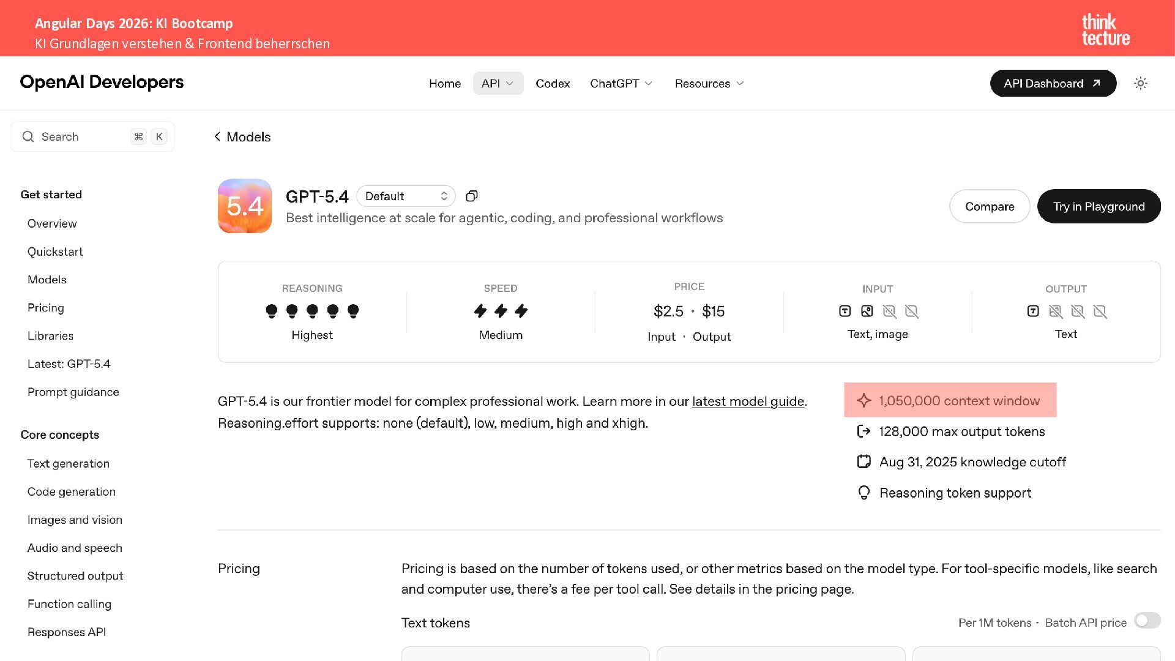Toggle the light/dark theme sun icon
This screenshot has width=1175, height=661.
coord(1140,83)
